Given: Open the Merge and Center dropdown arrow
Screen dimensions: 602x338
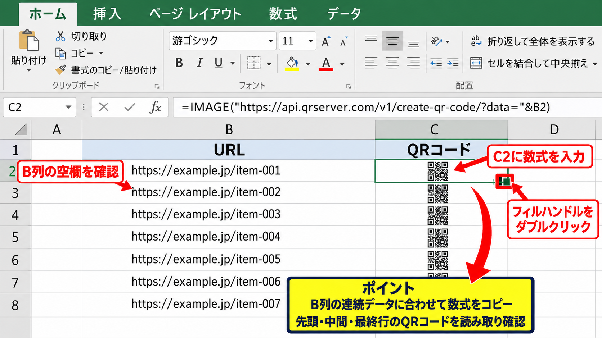Looking at the screenshot, I should pyautogui.click(x=595, y=64).
